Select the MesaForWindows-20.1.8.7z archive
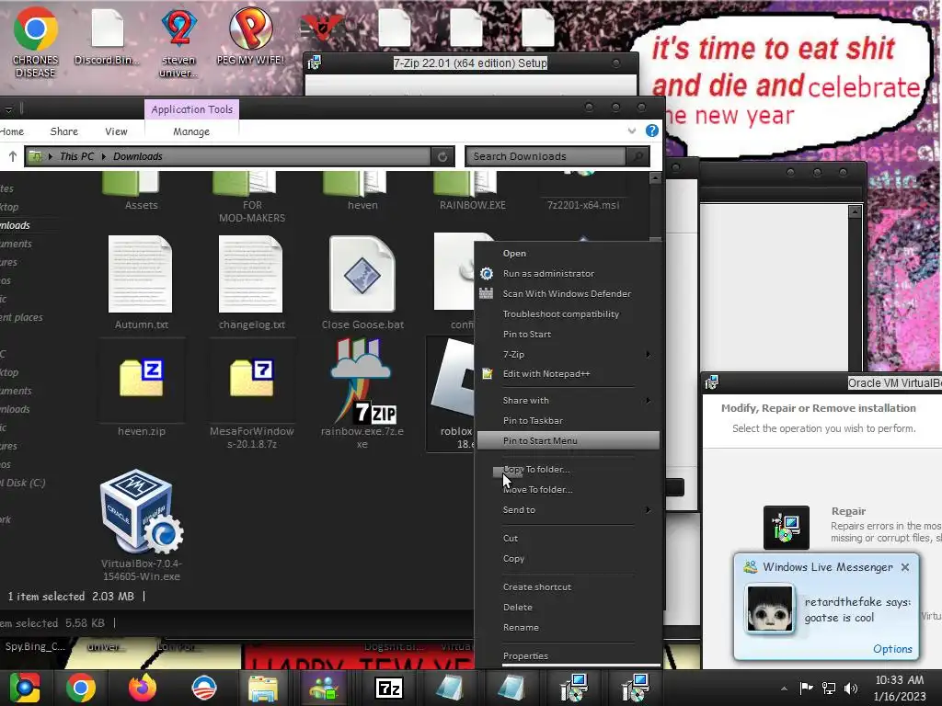 252,393
